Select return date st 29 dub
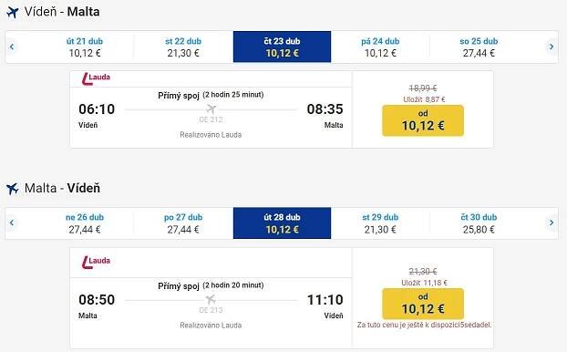This screenshot has width=567, height=352. tap(380, 223)
